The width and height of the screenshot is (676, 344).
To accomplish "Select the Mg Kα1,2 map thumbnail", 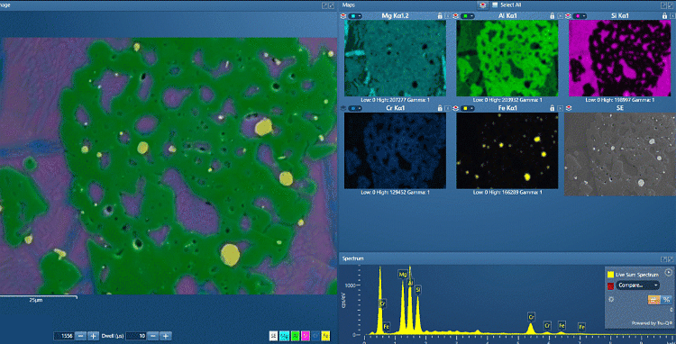I will 396,59.
